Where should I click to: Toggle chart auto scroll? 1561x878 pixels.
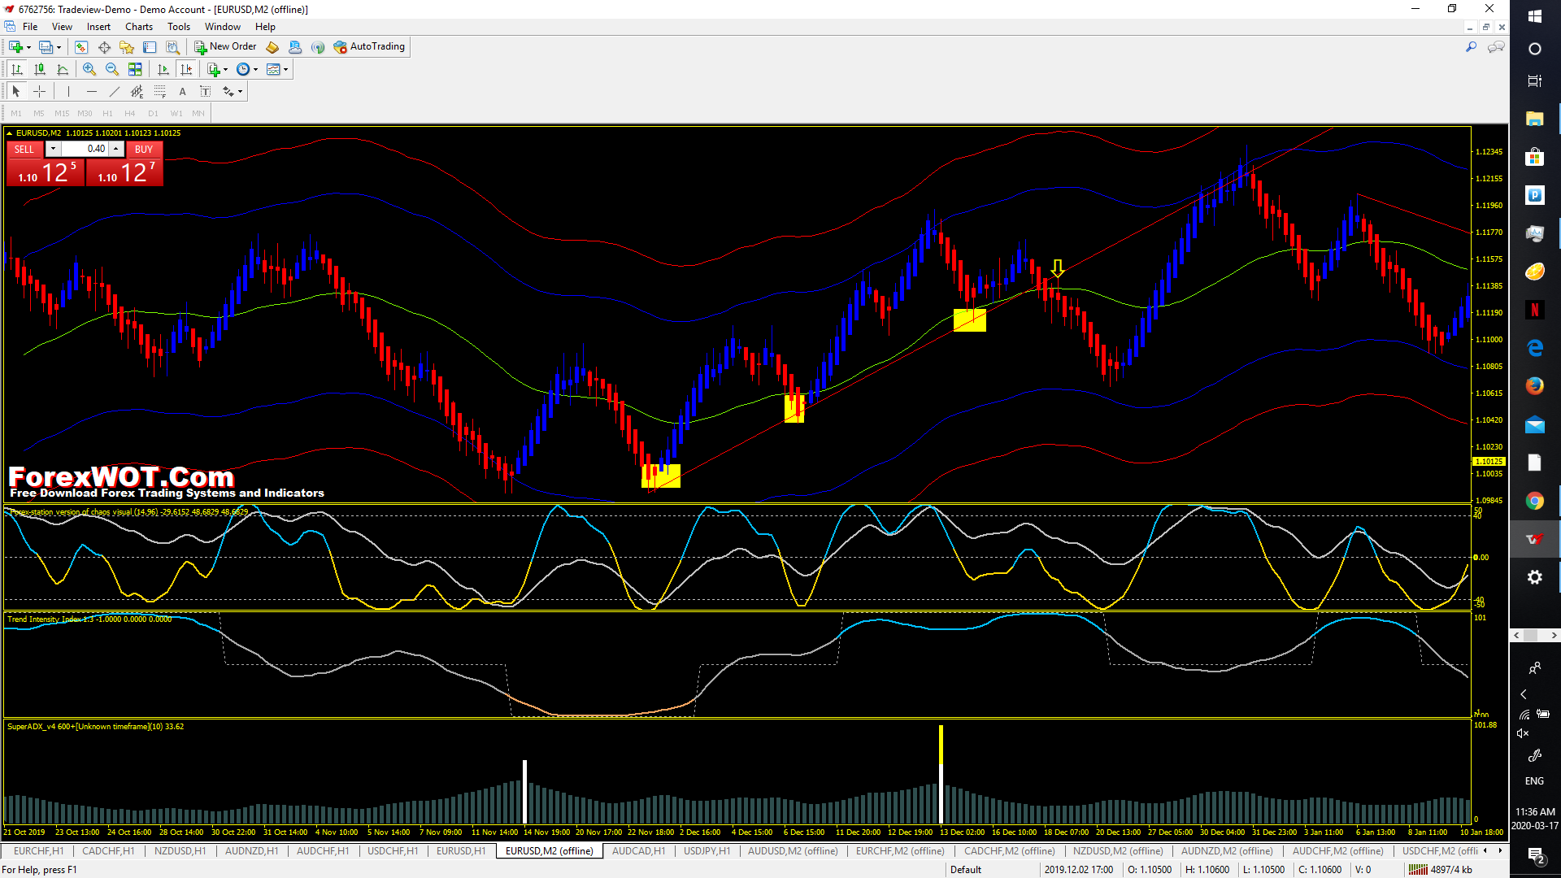pos(163,70)
